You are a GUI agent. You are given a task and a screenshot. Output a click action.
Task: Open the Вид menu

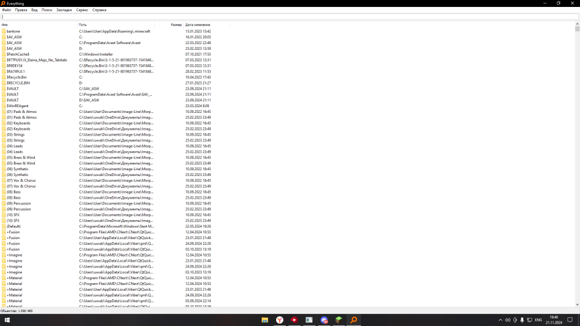coord(34,10)
